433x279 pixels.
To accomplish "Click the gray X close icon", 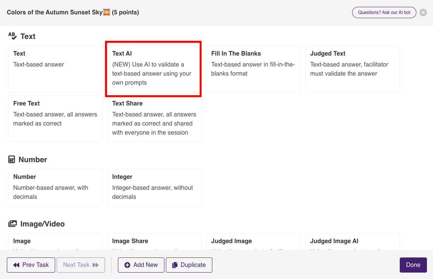I will point(423,12).
